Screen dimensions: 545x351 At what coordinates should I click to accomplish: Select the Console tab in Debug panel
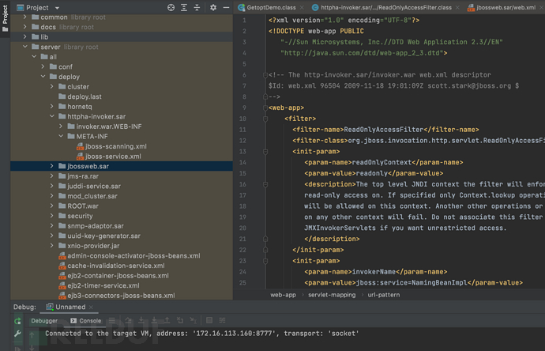(x=86, y=321)
